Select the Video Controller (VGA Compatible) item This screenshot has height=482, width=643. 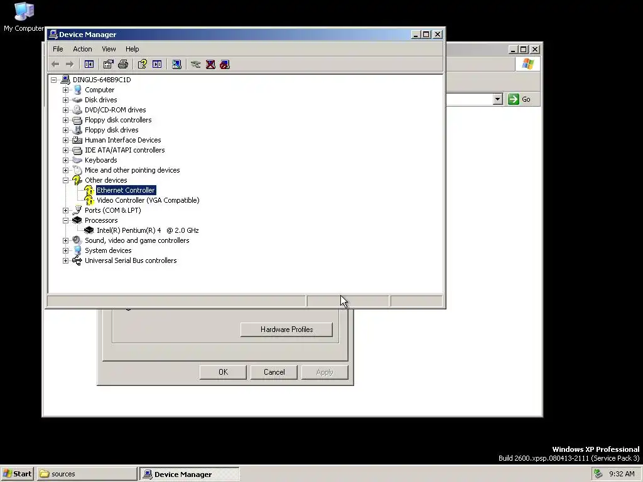(x=148, y=200)
